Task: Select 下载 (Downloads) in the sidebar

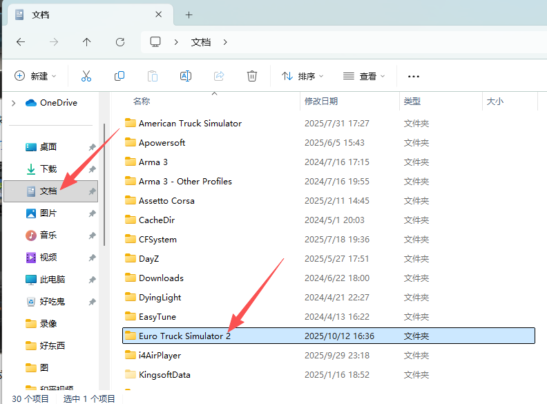Action: pyautogui.click(x=48, y=169)
